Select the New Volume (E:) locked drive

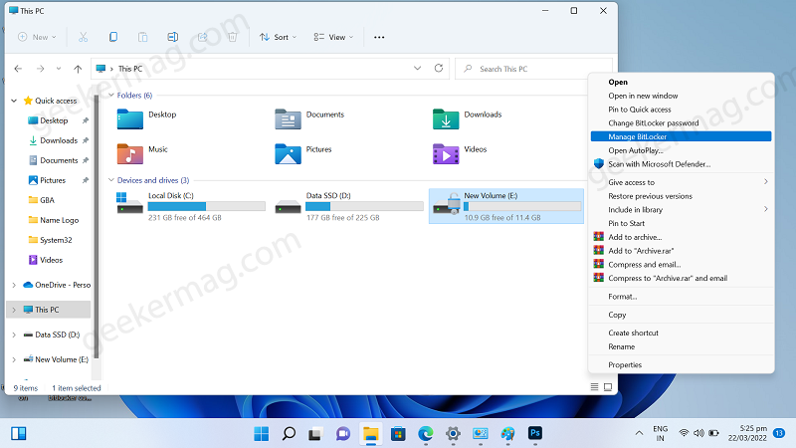pyautogui.click(x=506, y=206)
